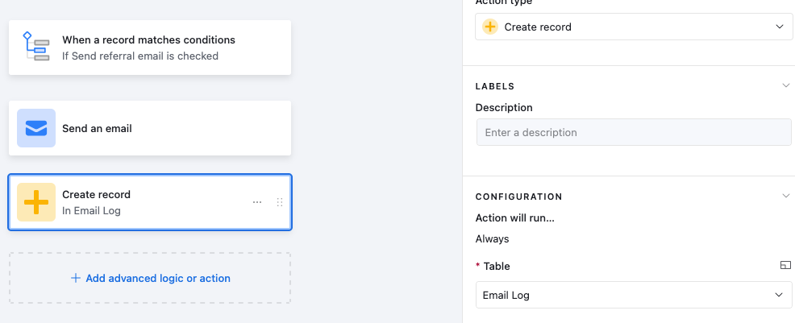
Task: Click the yellow plus icon in Action type field
Action: click(490, 27)
